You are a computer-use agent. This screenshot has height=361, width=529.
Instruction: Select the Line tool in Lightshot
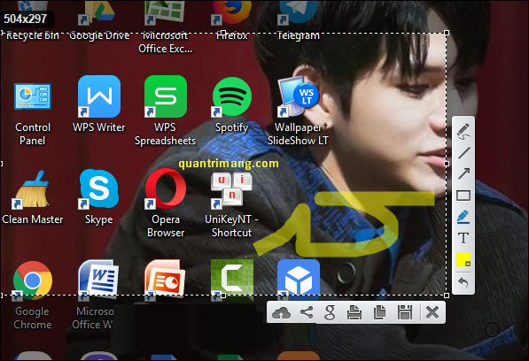pyautogui.click(x=463, y=153)
